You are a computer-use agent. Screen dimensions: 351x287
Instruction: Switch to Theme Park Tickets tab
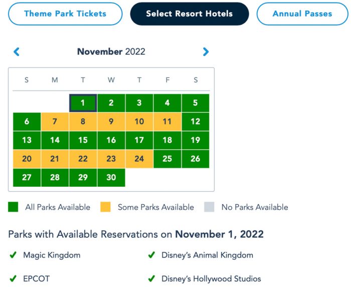click(x=65, y=14)
